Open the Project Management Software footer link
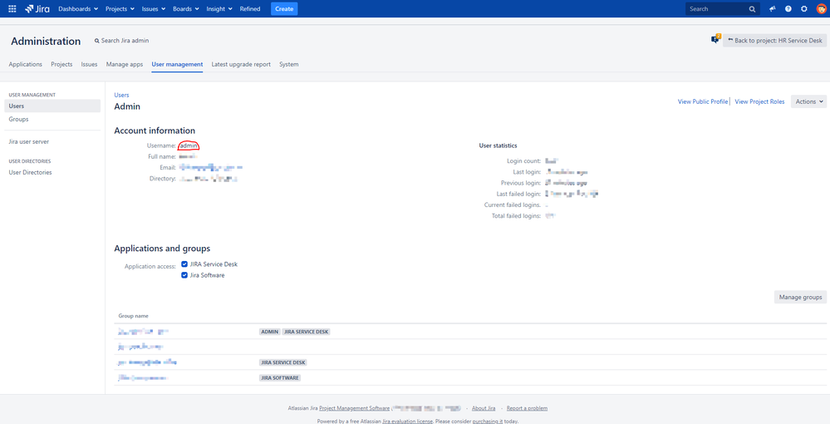The width and height of the screenshot is (830, 424). pos(354,409)
